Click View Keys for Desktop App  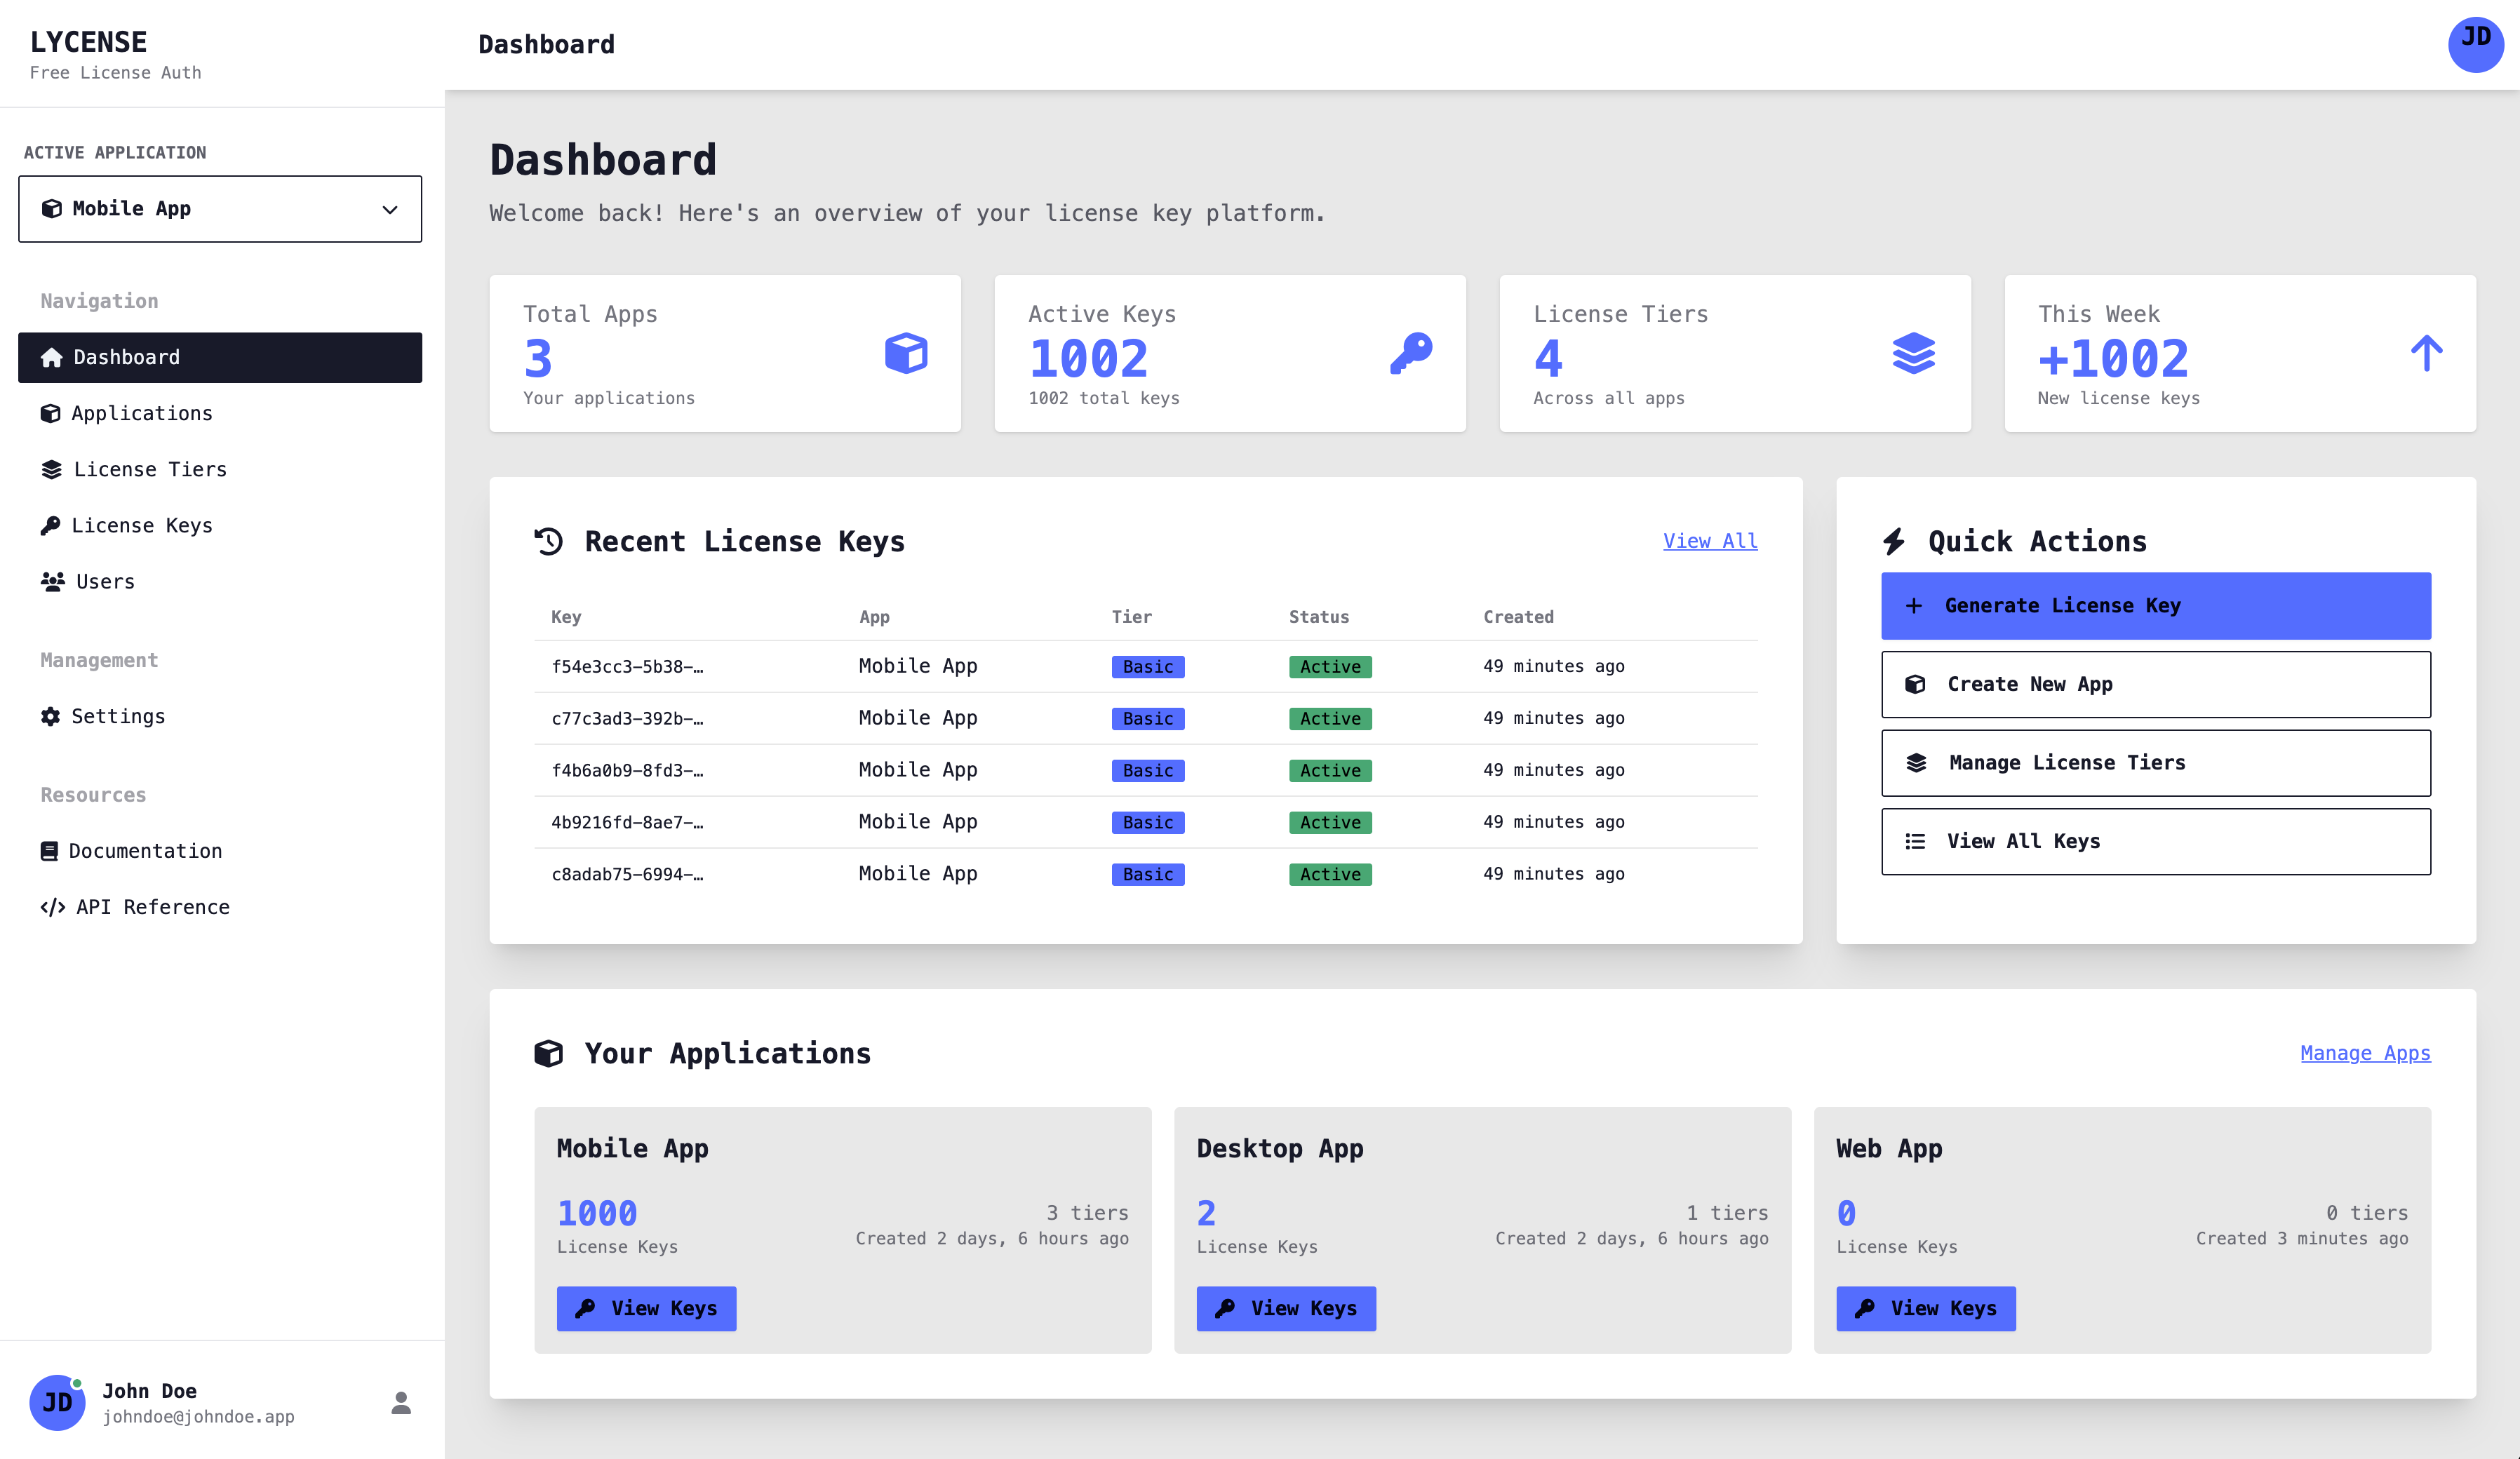coord(1285,1308)
